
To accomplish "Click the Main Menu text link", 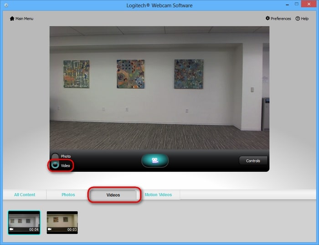I will click(x=24, y=19).
